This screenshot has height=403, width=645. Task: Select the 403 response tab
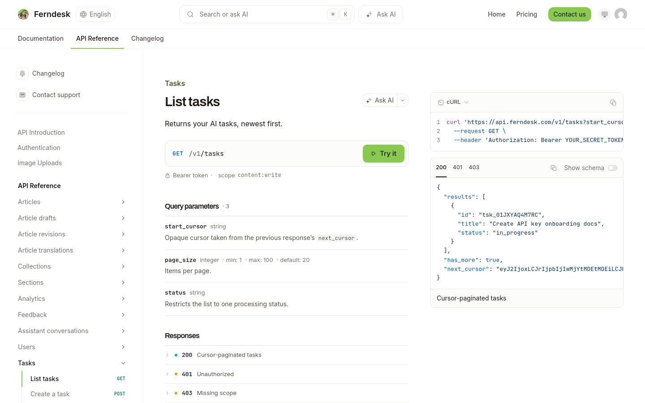click(x=474, y=167)
